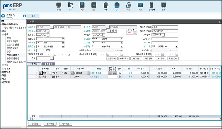
Task: Click the 초기화 (reset) toolbar icon
Action: click(x=59, y=5)
